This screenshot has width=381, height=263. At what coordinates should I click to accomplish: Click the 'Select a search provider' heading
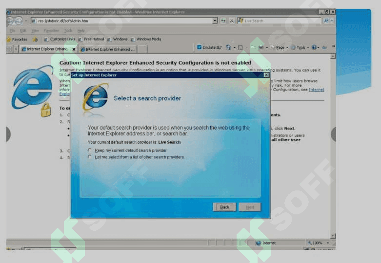147,98
